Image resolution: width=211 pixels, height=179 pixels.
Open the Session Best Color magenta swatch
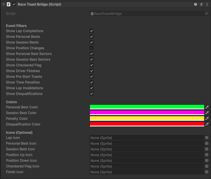tap(147, 113)
